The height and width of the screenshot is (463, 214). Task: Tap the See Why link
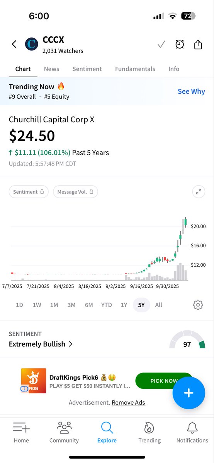click(191, 91)
